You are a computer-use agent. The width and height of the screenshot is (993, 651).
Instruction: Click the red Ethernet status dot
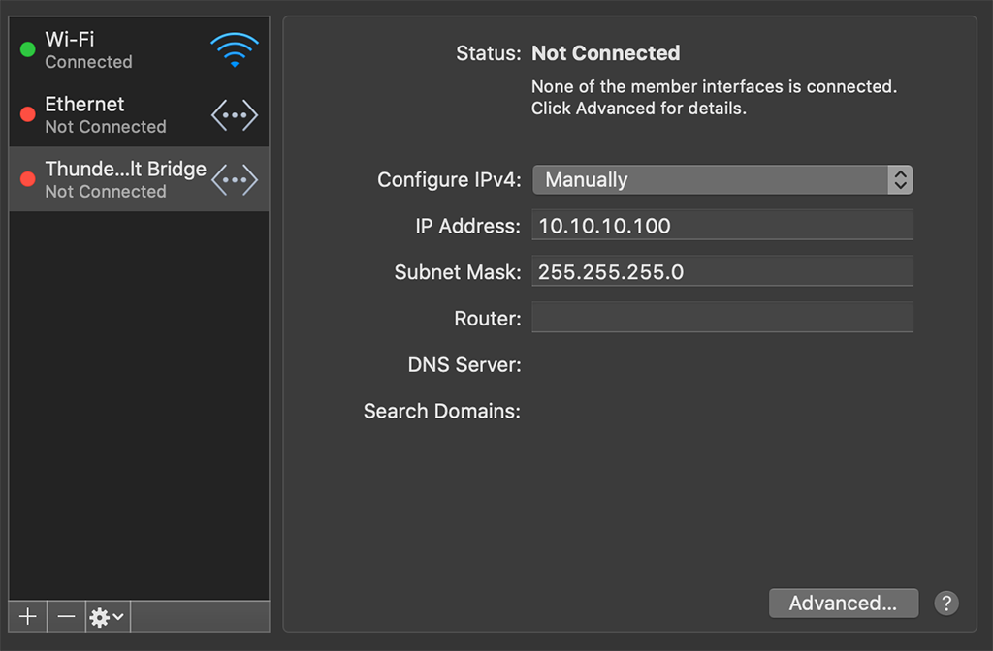tap(28, 114)
